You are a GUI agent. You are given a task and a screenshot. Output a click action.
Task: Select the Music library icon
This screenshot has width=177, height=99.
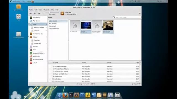pos(31,24)
